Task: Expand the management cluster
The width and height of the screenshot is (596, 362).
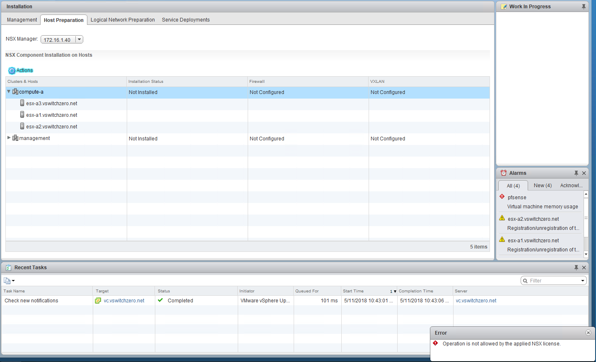Action: 9,138
